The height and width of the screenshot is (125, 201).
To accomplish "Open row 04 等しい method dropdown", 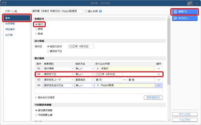I will [84, 85].
